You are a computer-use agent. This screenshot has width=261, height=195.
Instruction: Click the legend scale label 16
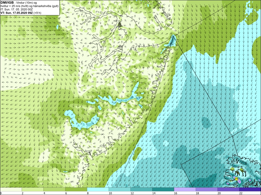tap(175, 193)
